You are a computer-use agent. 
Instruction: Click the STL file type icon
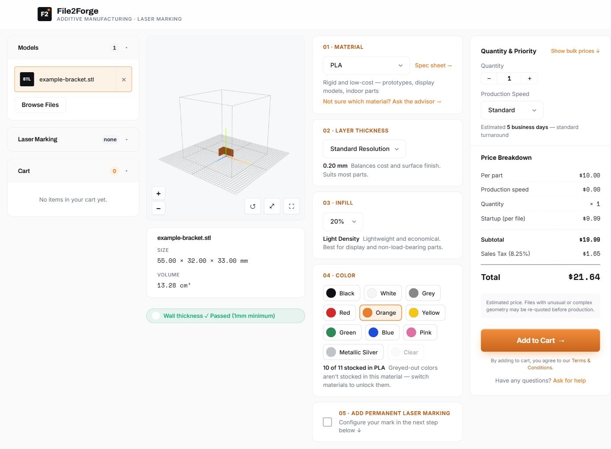[x=27, y=79]
